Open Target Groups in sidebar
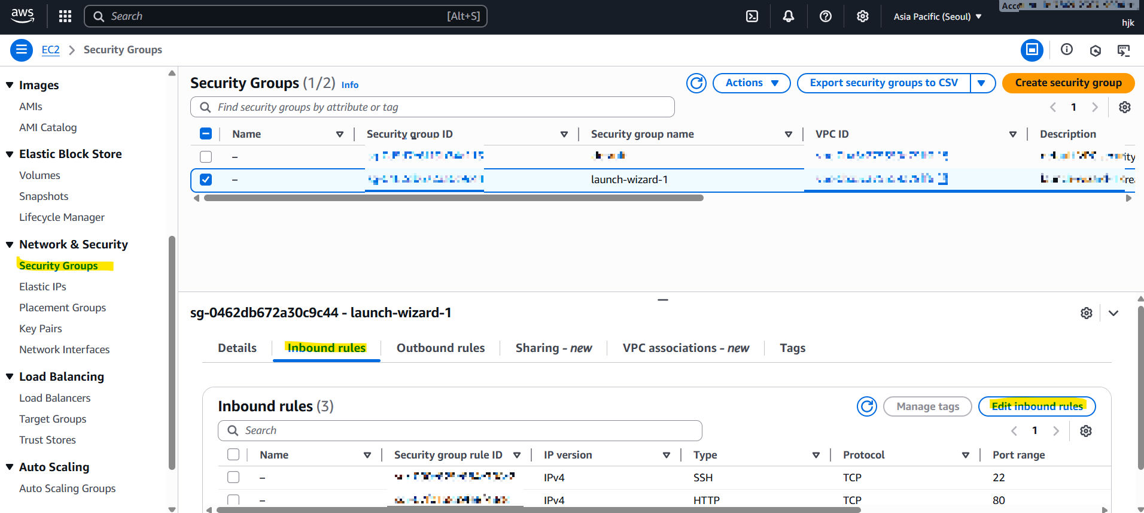This screenshot has width=1144, height=513. click(53, 419)
